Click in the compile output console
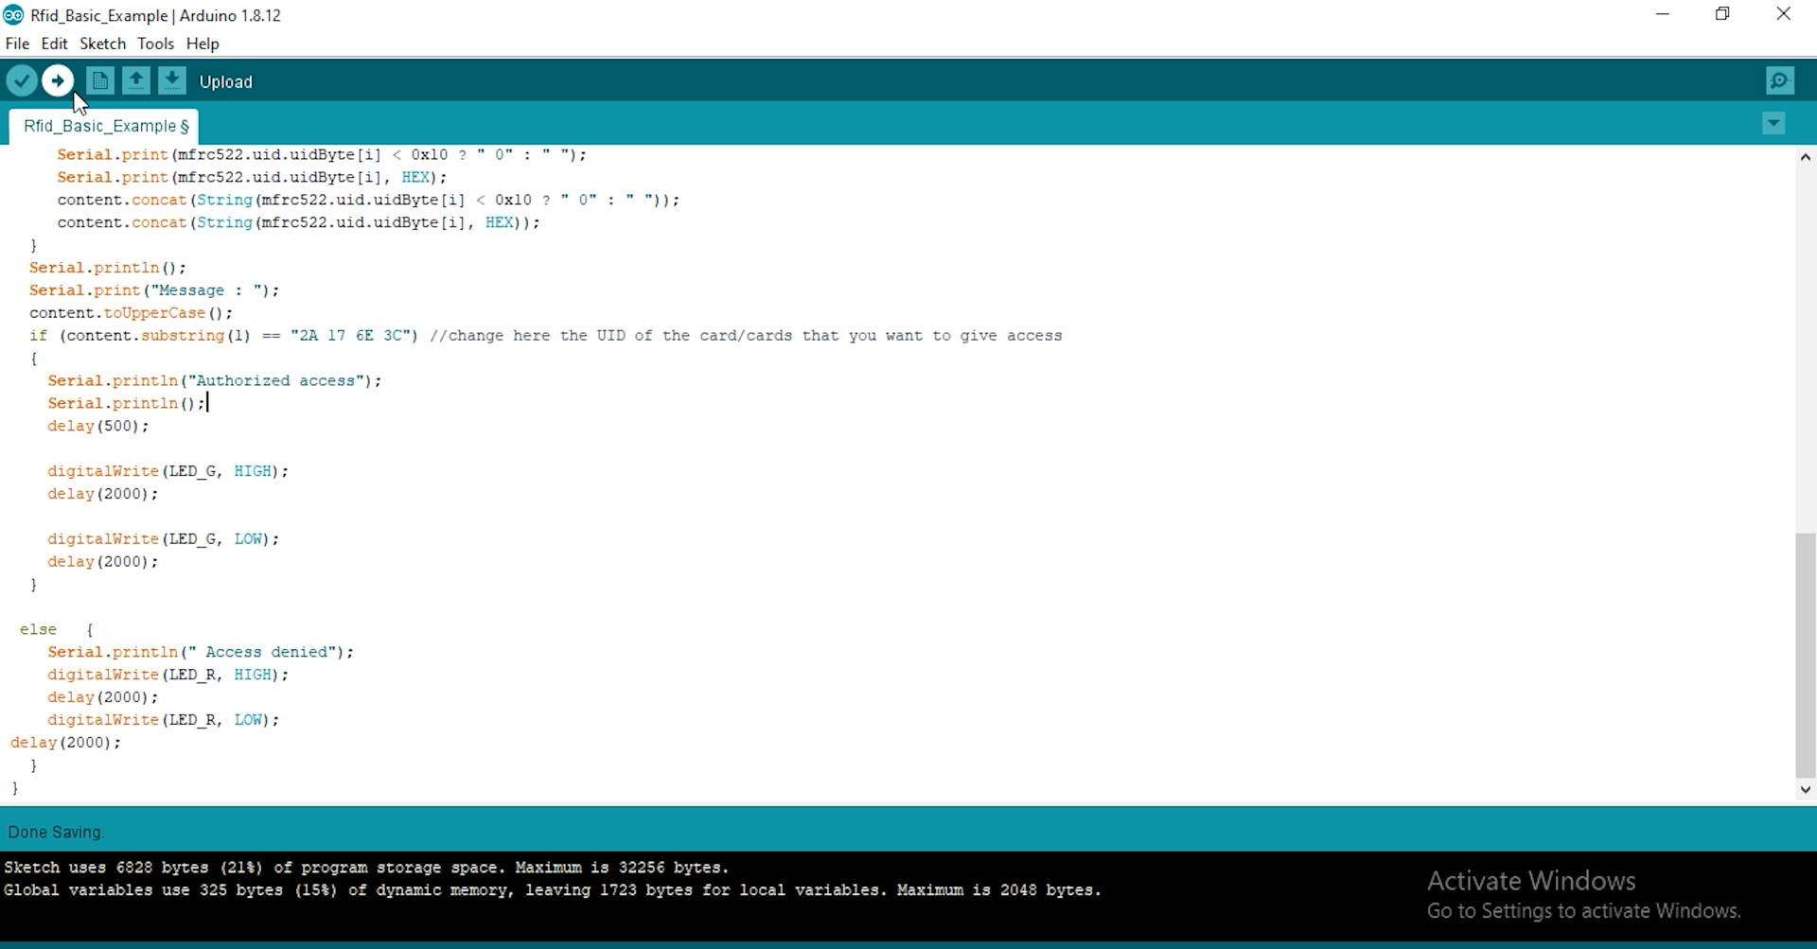Screen dimensions: 1817x949 click(662, 908)
